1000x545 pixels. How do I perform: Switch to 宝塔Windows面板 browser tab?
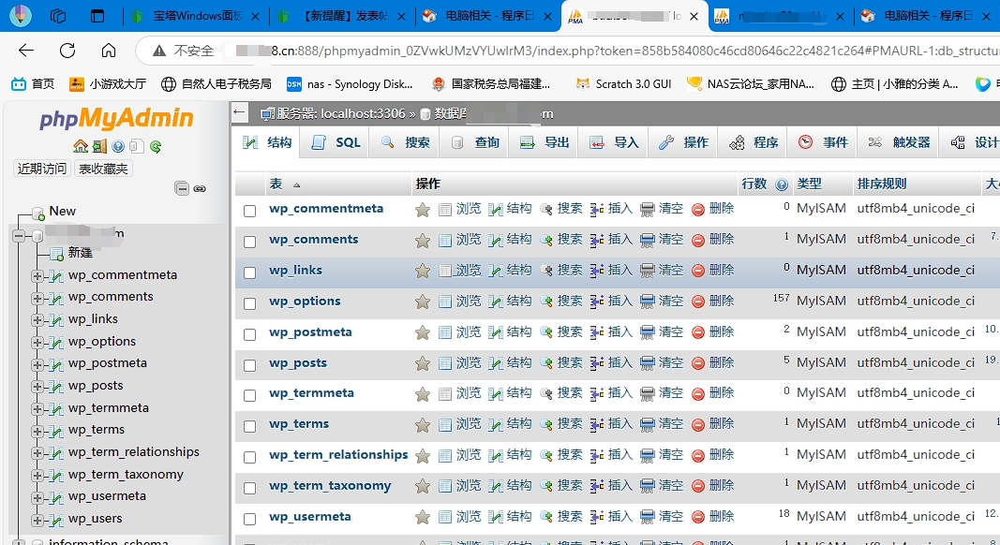195,16
